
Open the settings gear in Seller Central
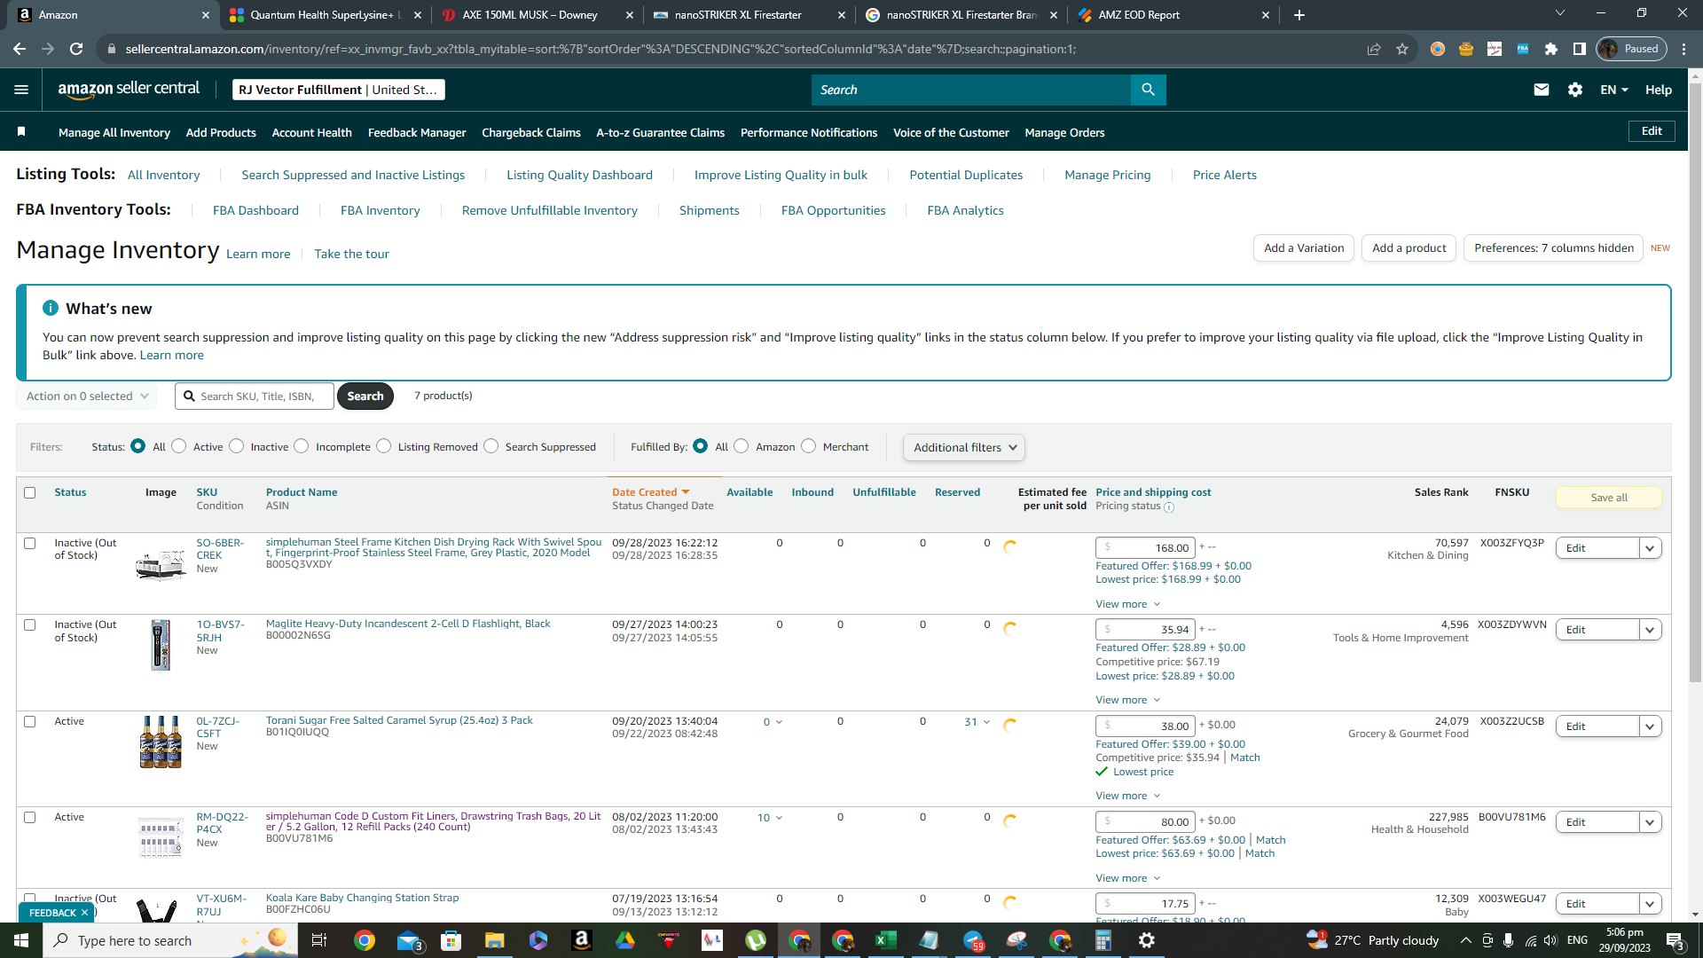coord(1575,90)
